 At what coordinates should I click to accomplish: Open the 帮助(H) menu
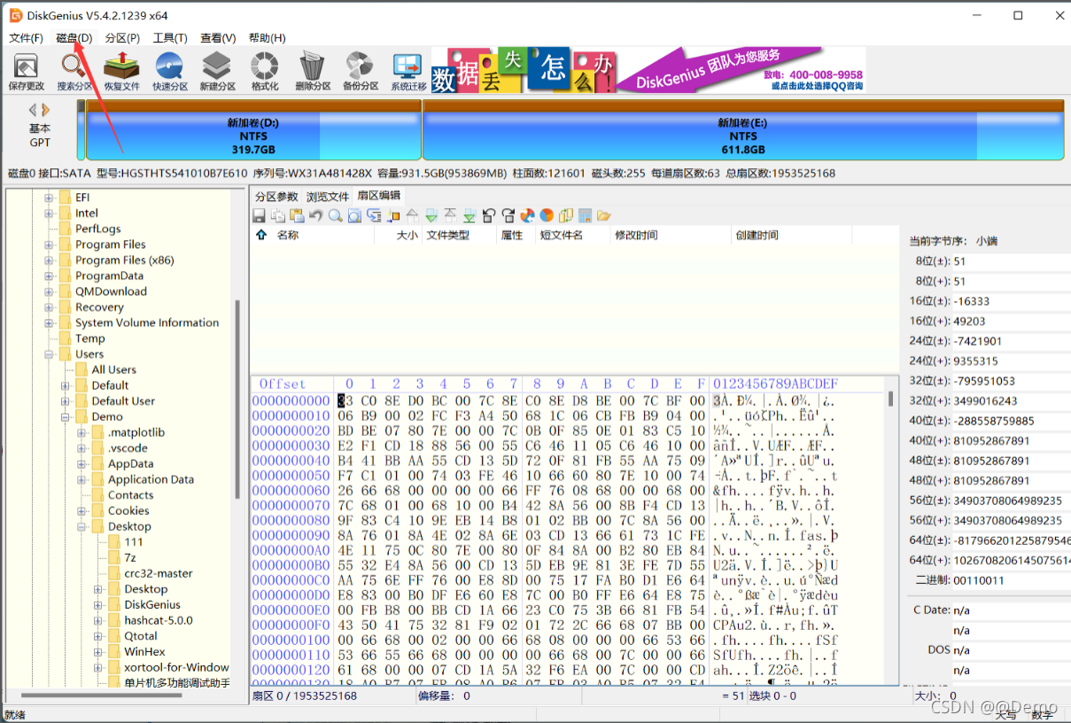(267, 38)
